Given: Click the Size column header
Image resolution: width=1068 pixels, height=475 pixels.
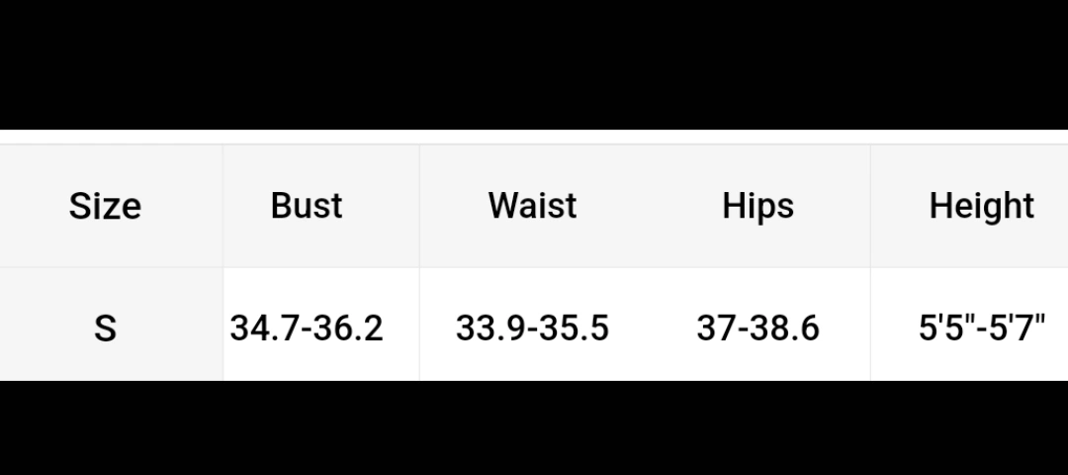Looking at the screenshot, I should tap(105, 206).
